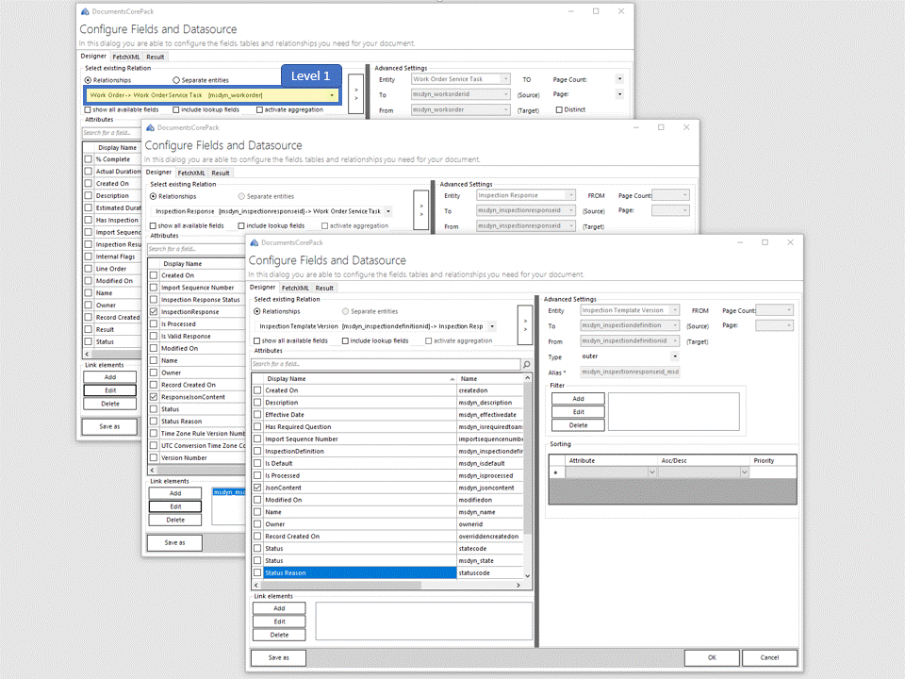The image size is (905, 679).
Task: Open the Inspection Template Version relation dropdown
Action: tap(492, 326)
